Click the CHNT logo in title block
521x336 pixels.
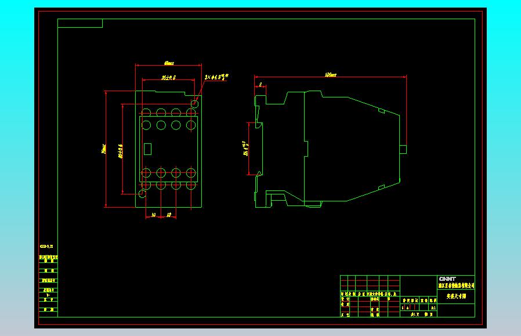(447, 279)
